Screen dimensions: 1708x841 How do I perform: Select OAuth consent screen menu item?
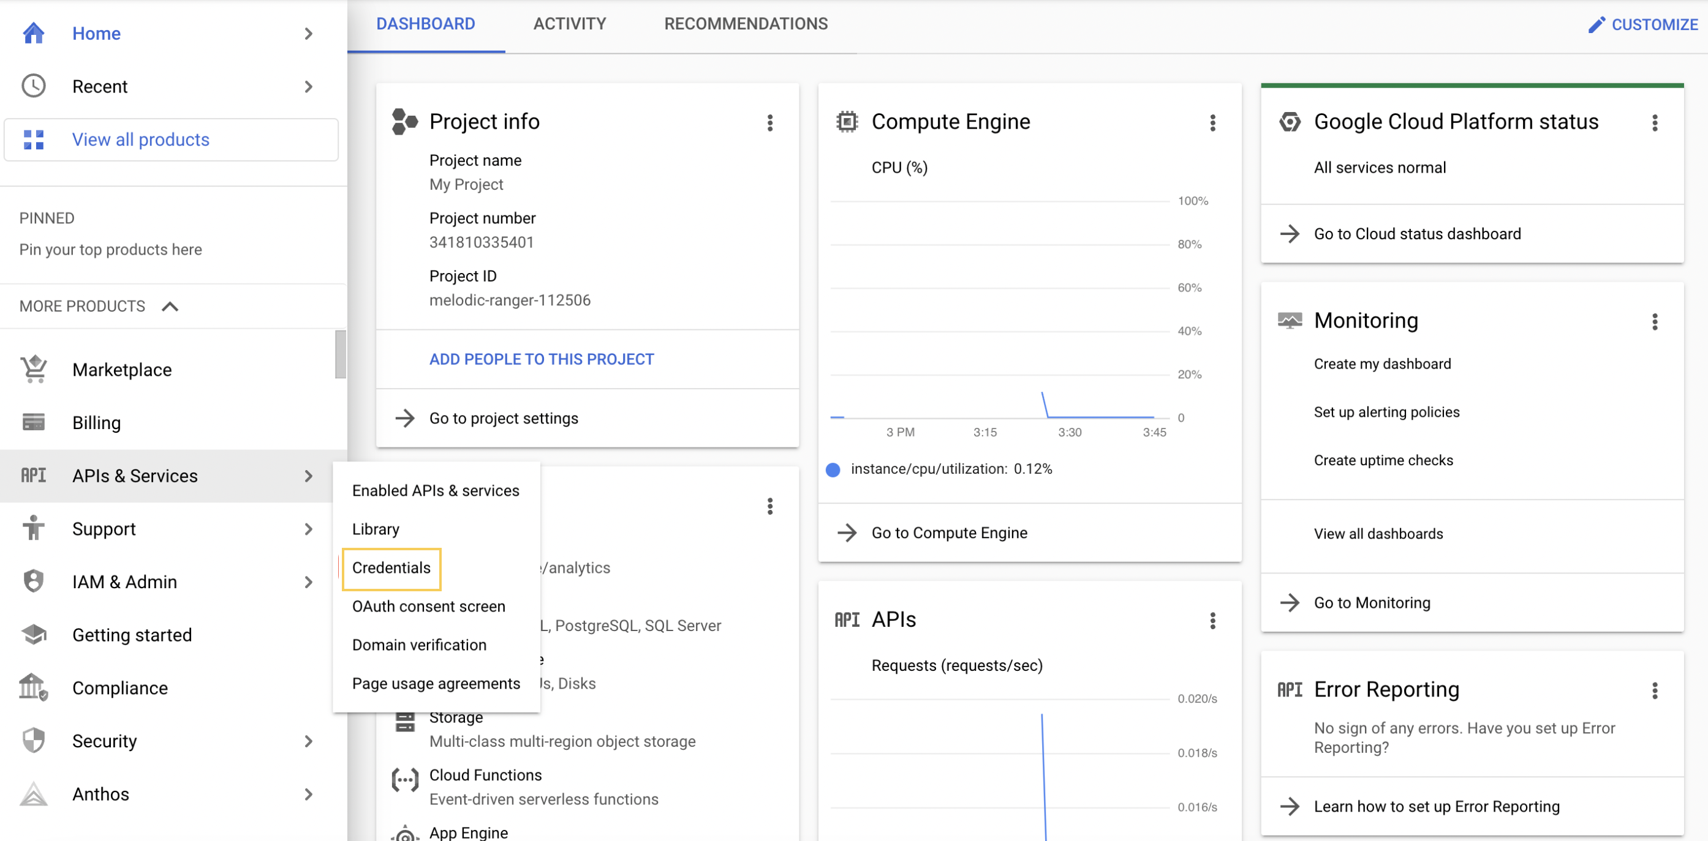(436, 606)
